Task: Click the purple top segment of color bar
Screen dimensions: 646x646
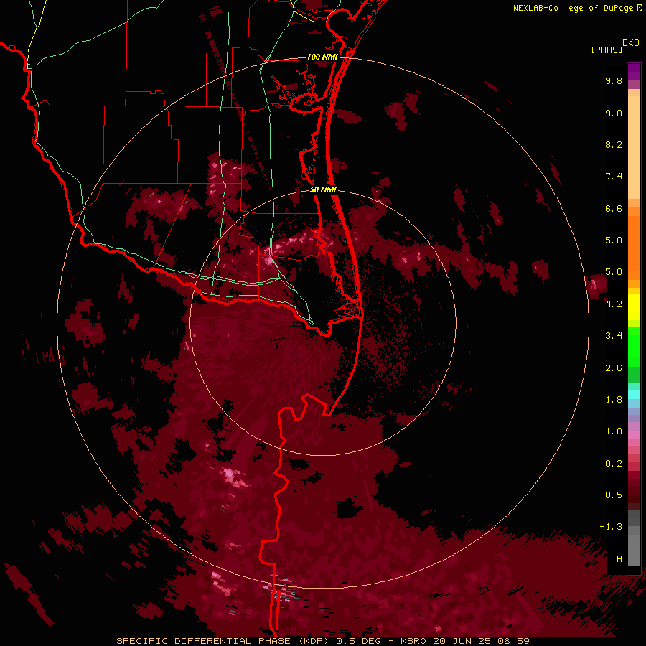Action: click(x=634, y=72)
